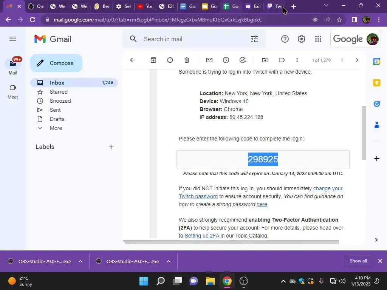The image size is (387, 290).
Task: Apply a label to this email
Action: (282, 60)
